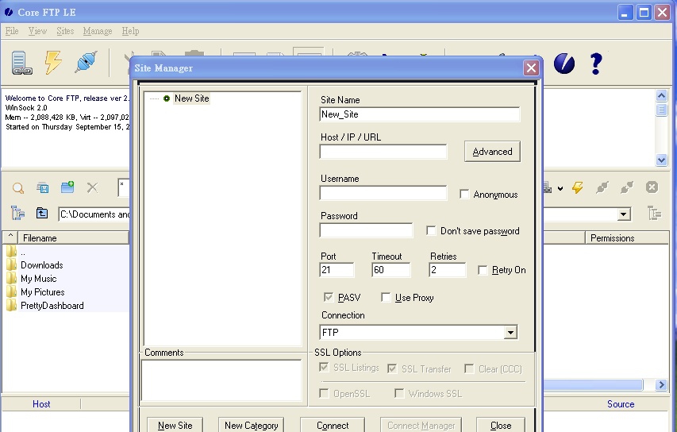Click the Core FTP blue globe icon

[564, 64]
